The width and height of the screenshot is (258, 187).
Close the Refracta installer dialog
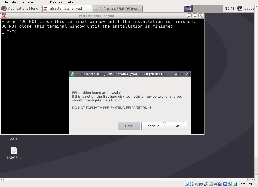[x=187, y=74]
